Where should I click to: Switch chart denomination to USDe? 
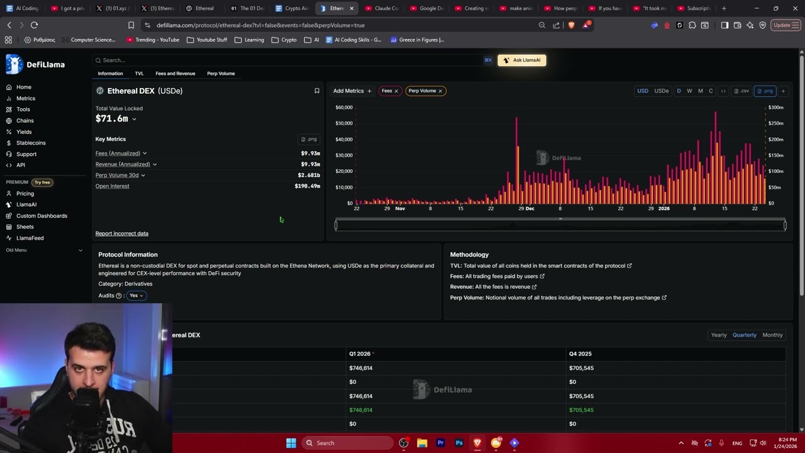coord(662,91)
